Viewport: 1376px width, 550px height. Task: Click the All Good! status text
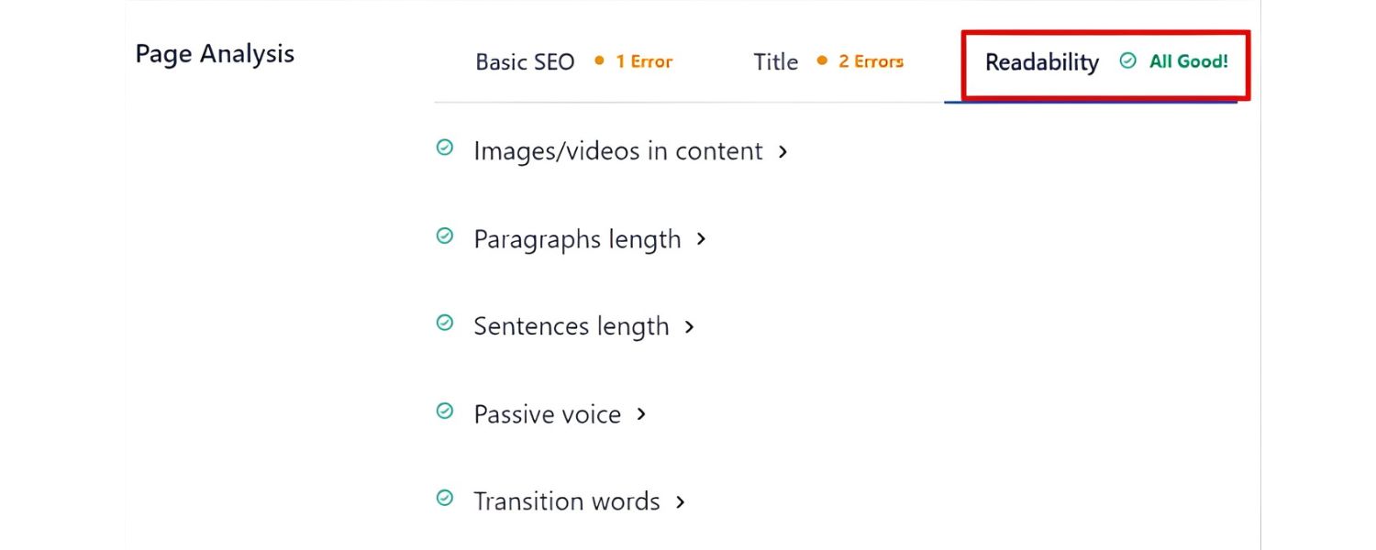click(1190, 61)
